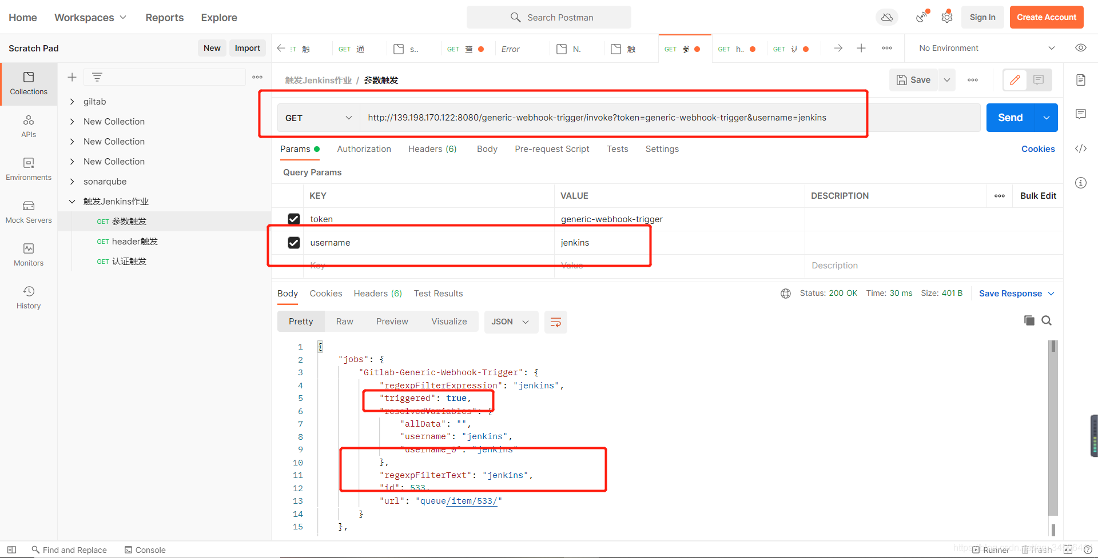Open the No Environment dropdown

pyautogui.click(x=987, y=48)
